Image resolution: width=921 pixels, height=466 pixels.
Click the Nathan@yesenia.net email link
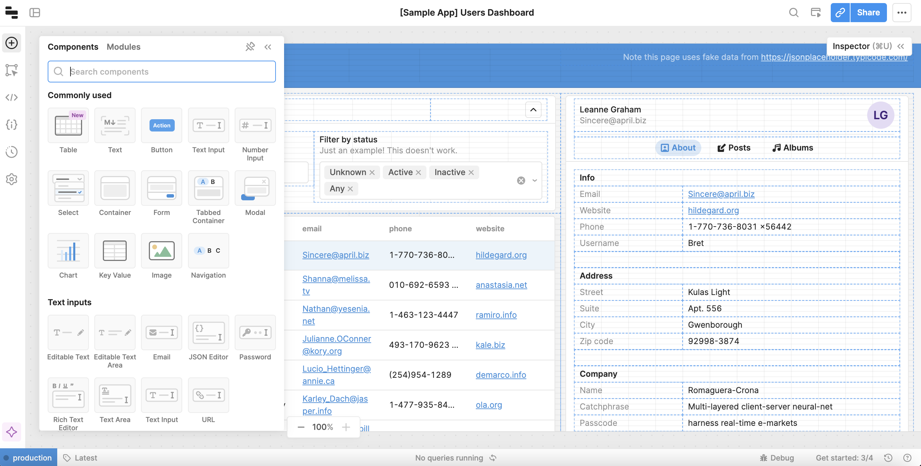[x=336, y=315]
